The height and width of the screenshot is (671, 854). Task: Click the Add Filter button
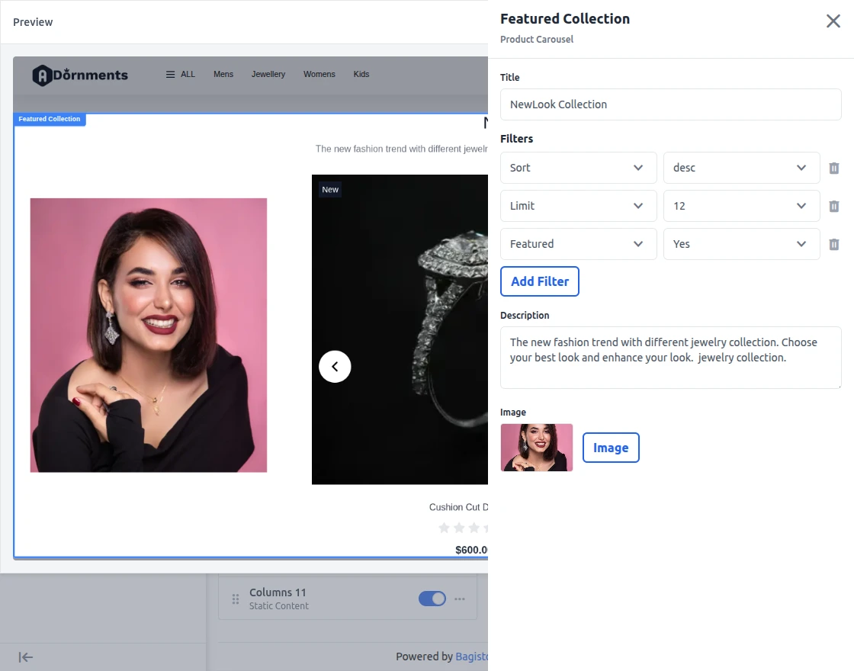tap(539, 281)
